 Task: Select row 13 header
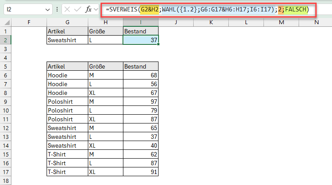point(5,137)
